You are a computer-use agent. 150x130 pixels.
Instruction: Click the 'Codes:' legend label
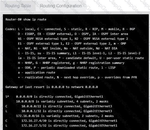11,29
